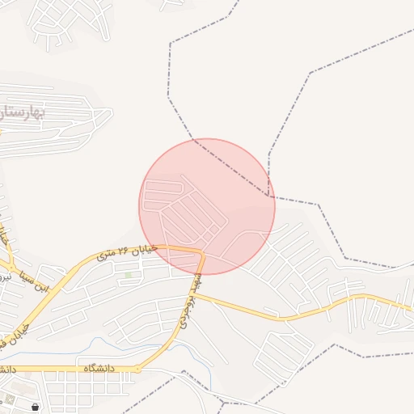Select the ابن سینا street label

(x=34, y=281)
